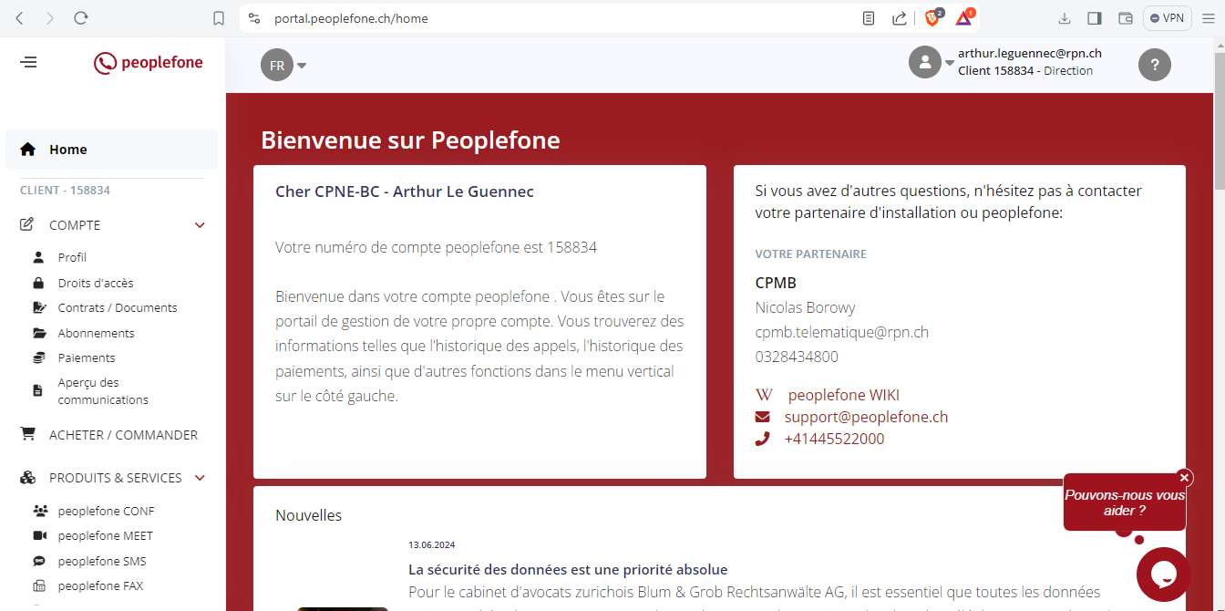Image resolution: width=1225 pixels, height=611 pixels.
Task: Click the bookmark icon beside the address bar
Action: tap(219, 18)
